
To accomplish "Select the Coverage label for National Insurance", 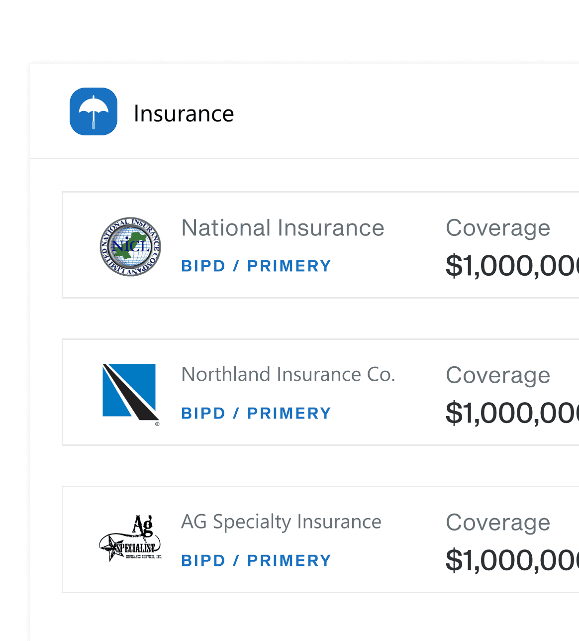I will click(x=498, y=228).
